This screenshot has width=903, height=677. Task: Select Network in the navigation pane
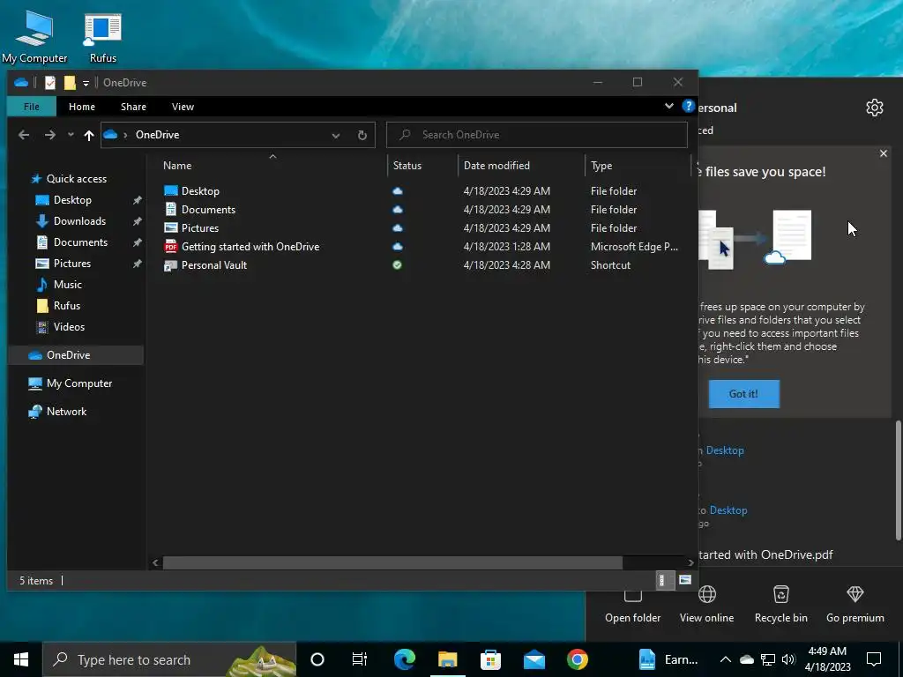66,412
